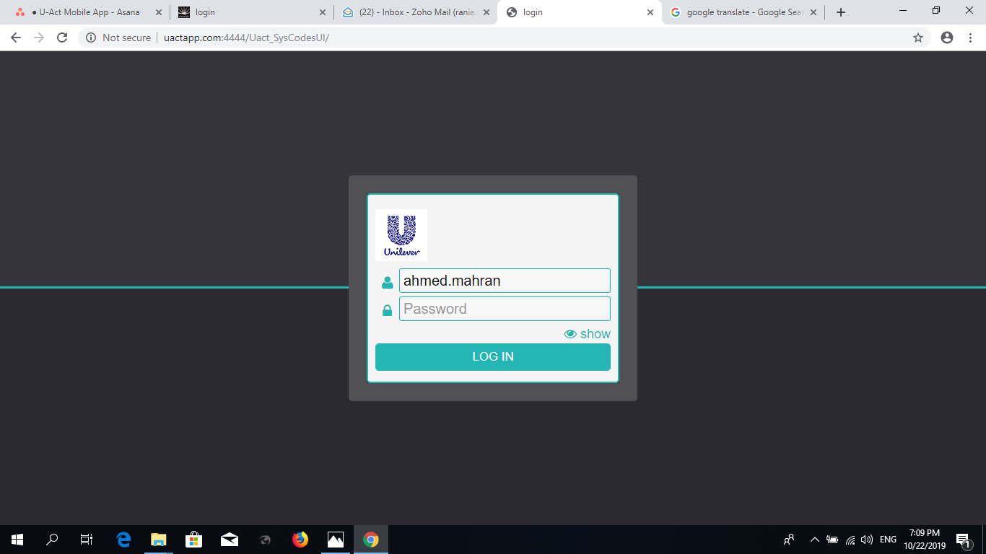Image resolution: width=986 pixels, height=554 pixels.
Task: Switch to U-Act Mobile App - Asana tab
Action: click(88, 12)
